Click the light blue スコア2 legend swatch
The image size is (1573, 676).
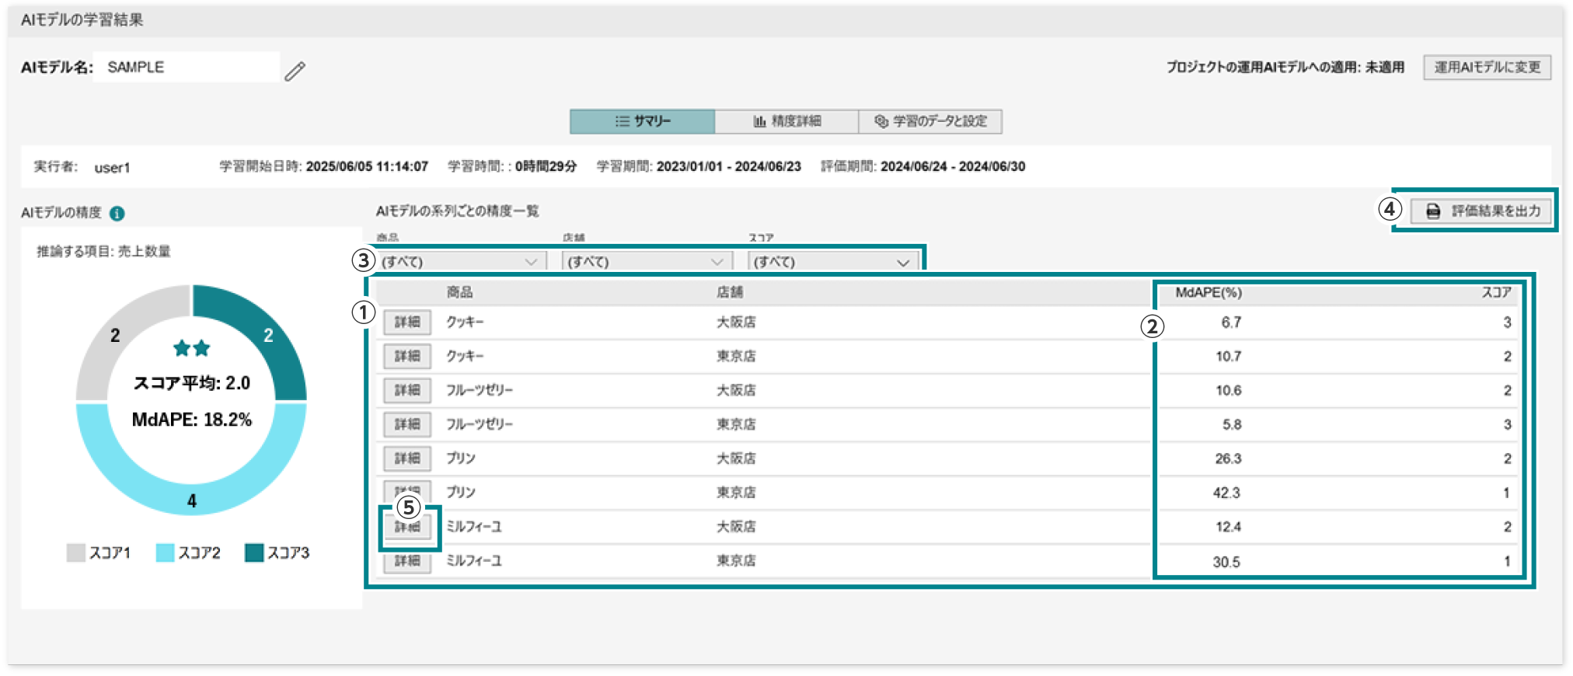[x=165, y=552]
